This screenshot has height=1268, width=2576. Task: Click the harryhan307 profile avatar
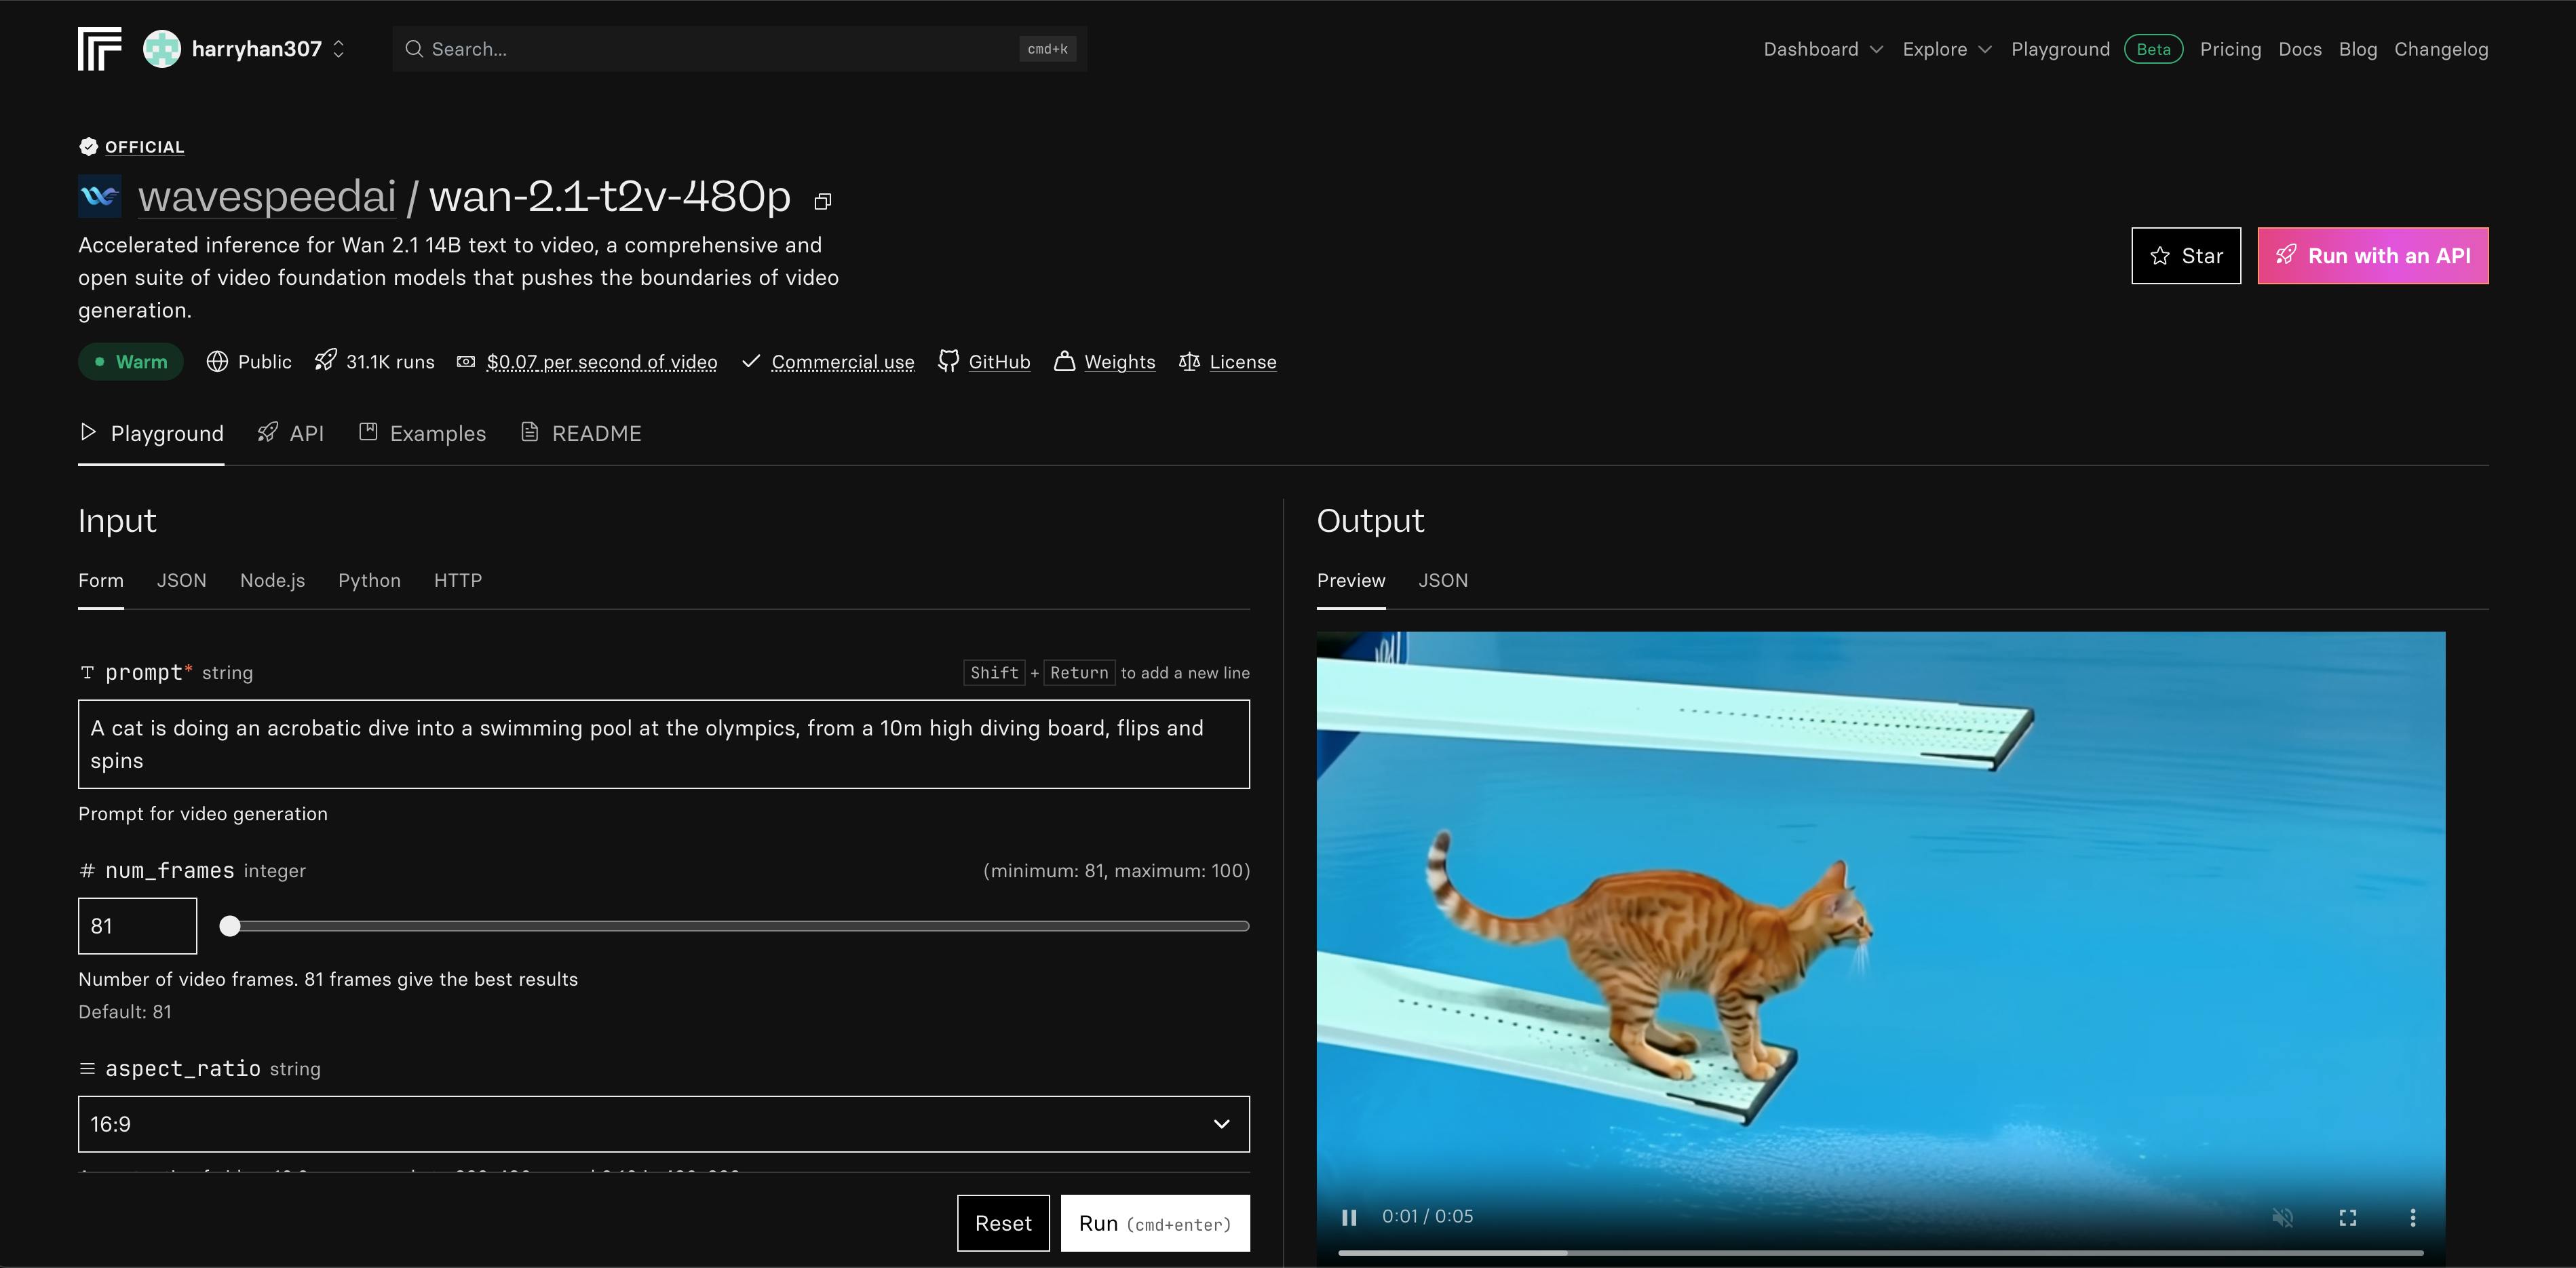(x=162, y=49)
